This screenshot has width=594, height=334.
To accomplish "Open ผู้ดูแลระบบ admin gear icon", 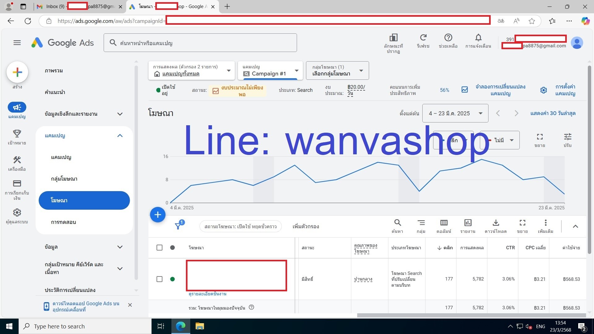I will click(x=17, y=212).
